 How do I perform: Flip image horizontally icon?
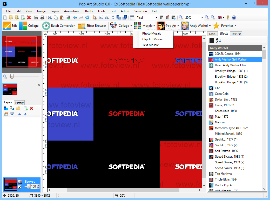pyautogui.click(x=107, y=17)
